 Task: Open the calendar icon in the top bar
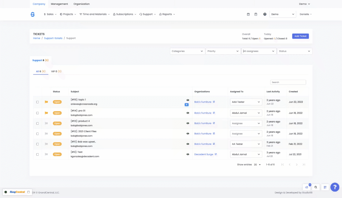248,14
